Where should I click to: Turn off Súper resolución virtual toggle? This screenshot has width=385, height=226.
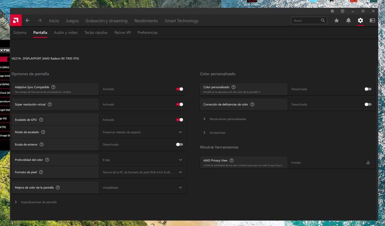180,104
